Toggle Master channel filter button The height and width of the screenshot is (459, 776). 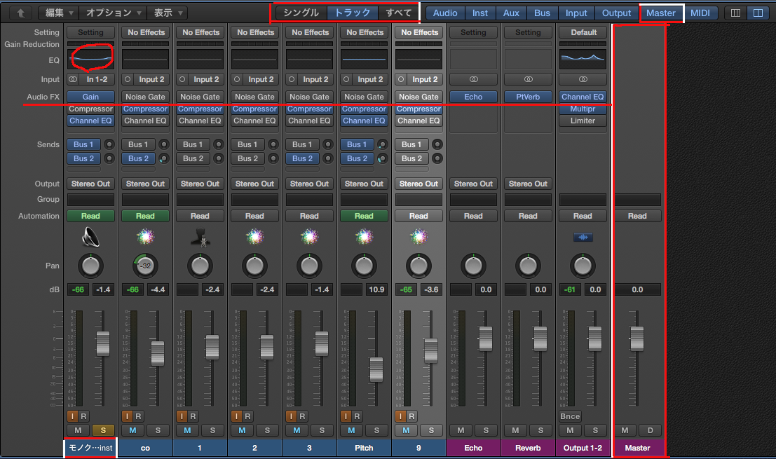(661, 13)
